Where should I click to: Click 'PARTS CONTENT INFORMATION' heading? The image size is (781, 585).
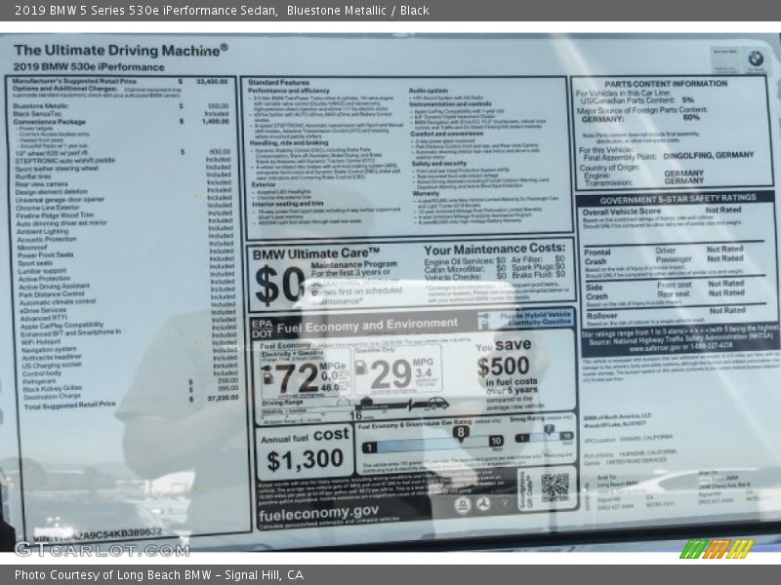pos(666,84)
